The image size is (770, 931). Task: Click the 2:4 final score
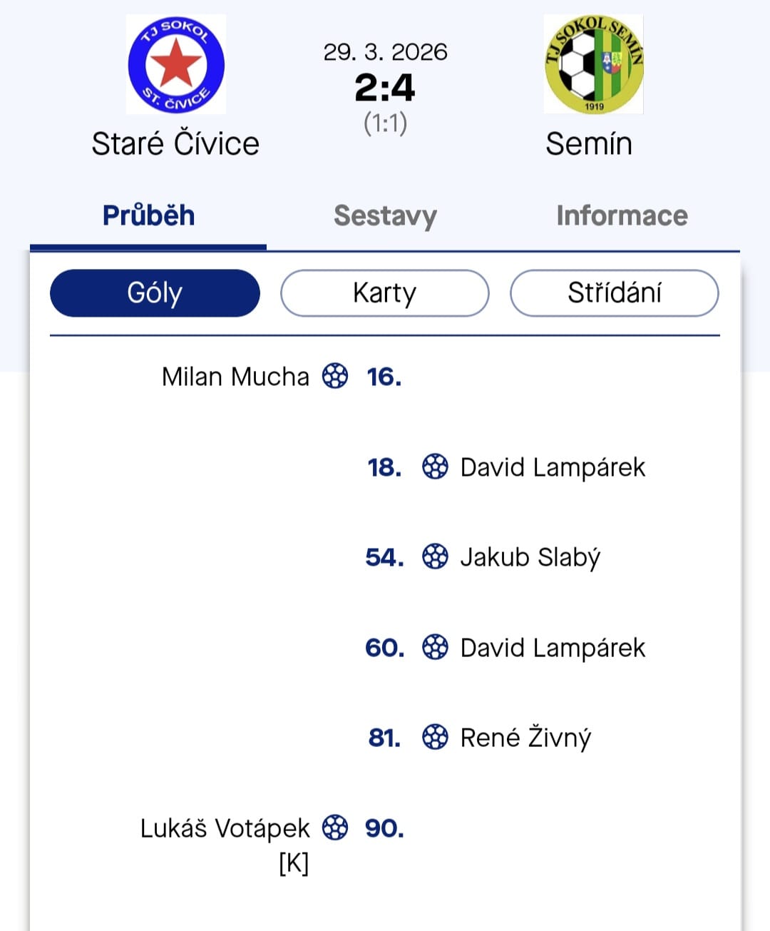point(385,88)
